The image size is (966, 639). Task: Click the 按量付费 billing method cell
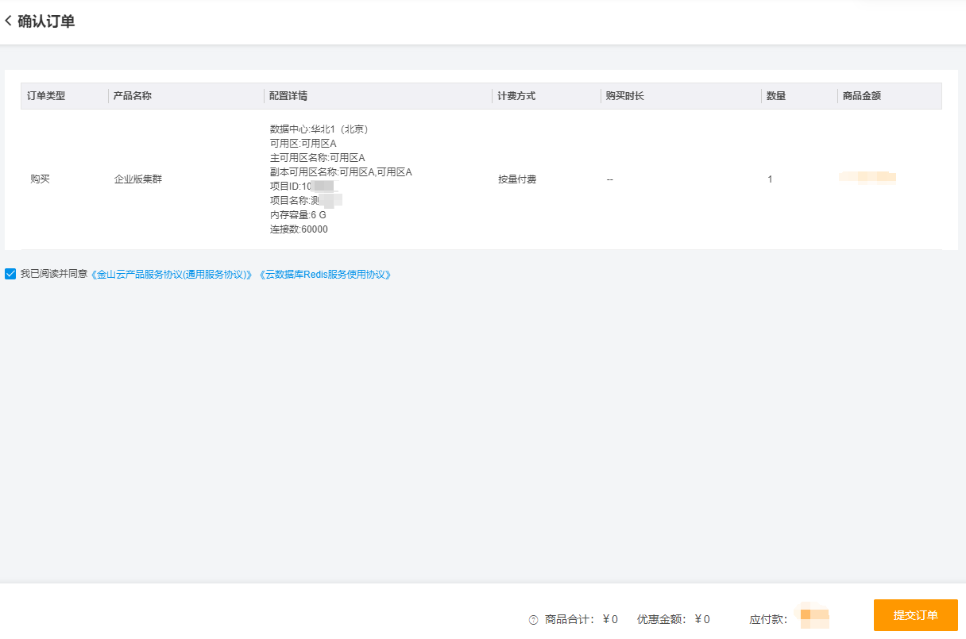517,179
